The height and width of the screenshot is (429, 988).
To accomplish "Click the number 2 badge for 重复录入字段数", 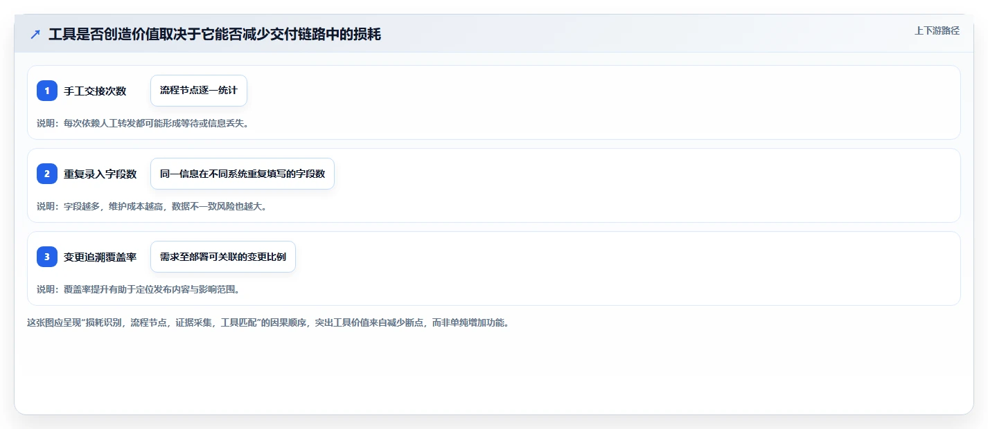I will coord(47,174).
